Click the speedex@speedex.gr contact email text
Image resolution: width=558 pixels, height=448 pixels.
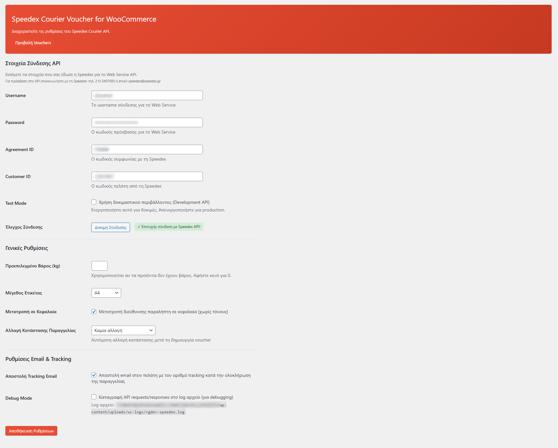click(x=144, y=81)
